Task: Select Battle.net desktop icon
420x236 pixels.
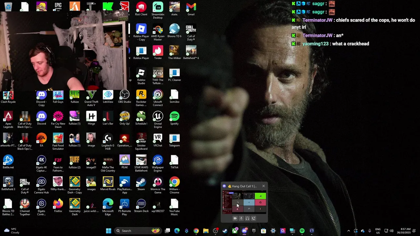Action: coord(8,162)
